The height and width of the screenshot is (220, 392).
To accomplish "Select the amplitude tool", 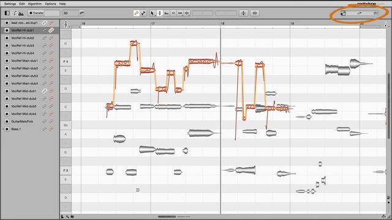I will (173, 13).
